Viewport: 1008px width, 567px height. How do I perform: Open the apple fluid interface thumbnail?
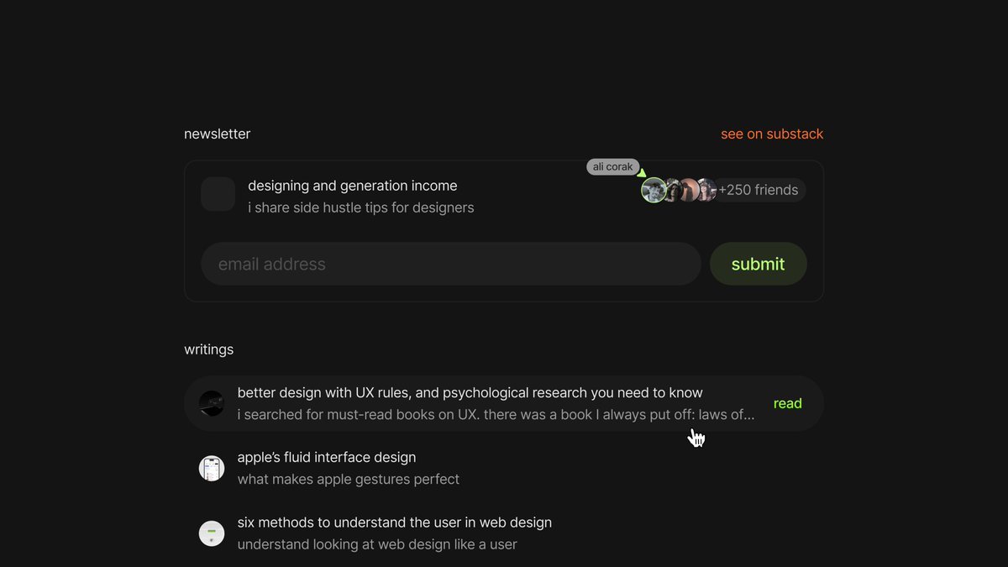tap(212, 468)
